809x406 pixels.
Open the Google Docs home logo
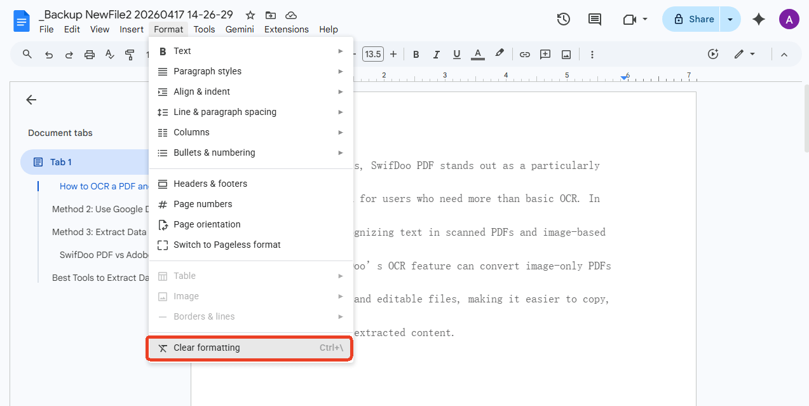tap(22, 21)
